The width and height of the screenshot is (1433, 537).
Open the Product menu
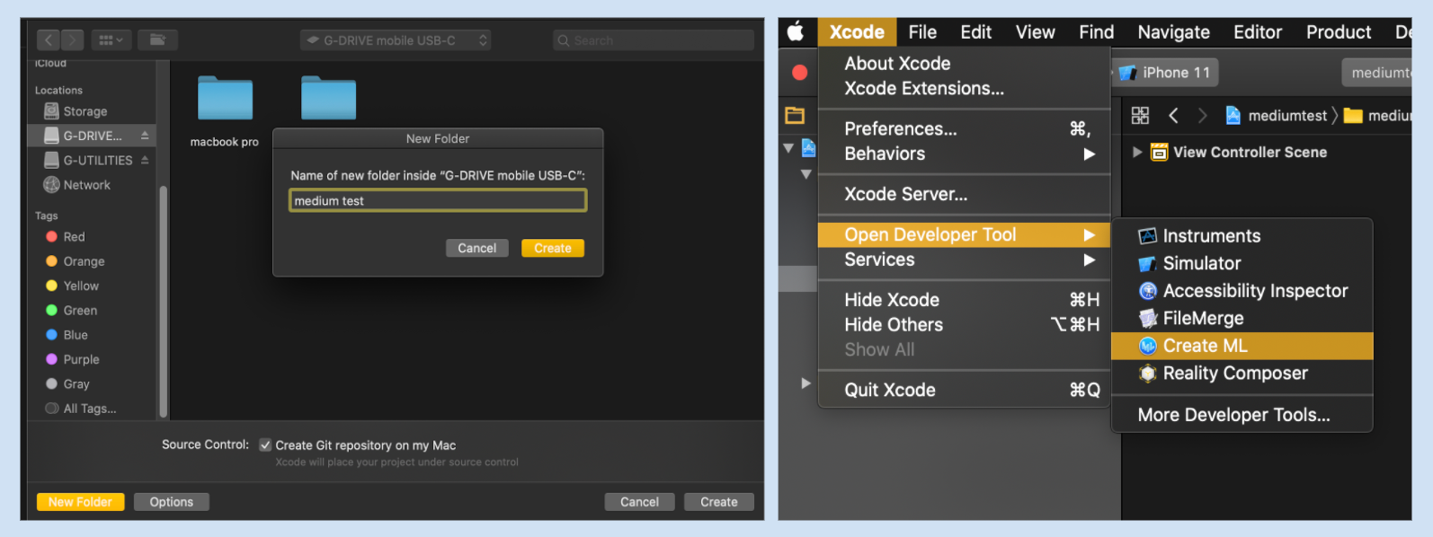[1339, 32]
